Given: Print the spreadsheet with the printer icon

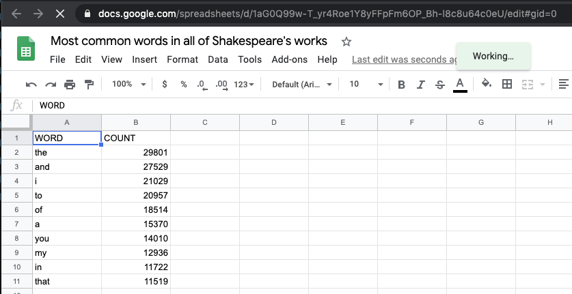Looking at the screenshot, I should coord(69,85).
